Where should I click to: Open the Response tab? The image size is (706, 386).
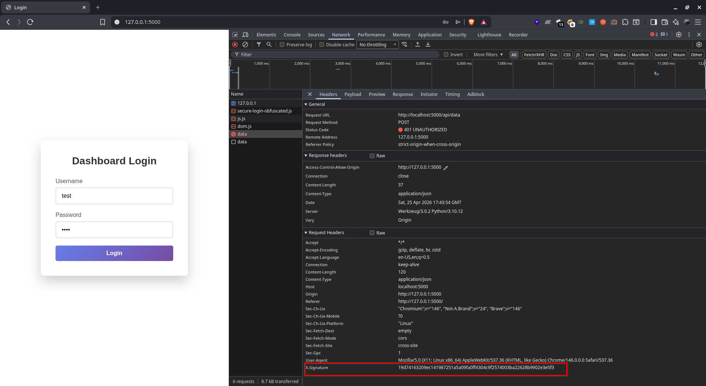403,94
